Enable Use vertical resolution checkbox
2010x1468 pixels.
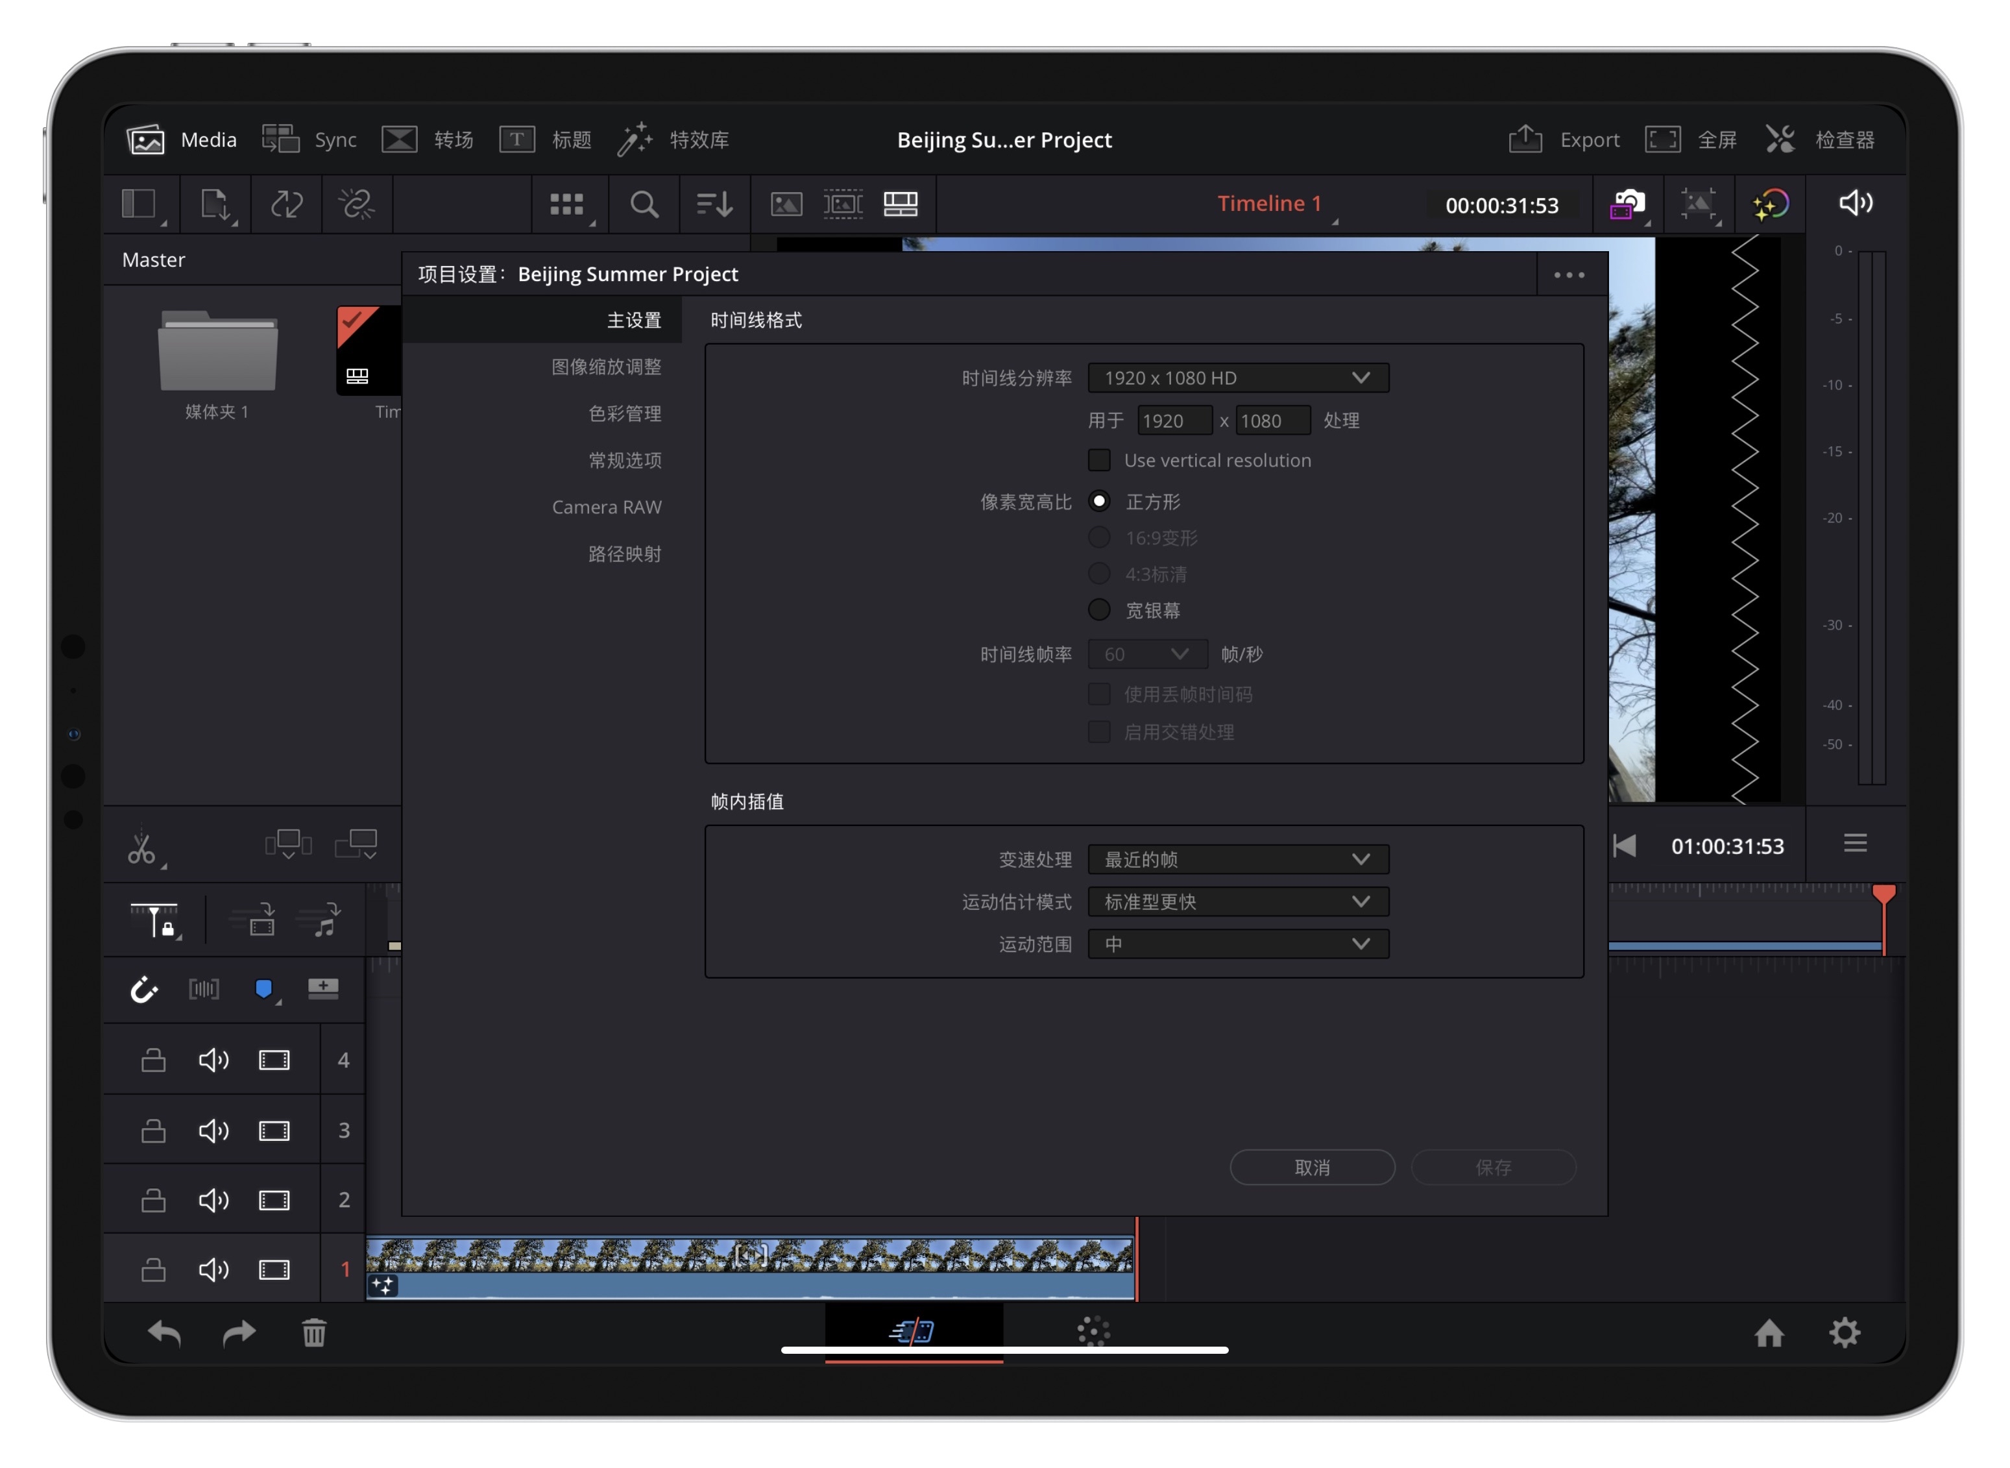pos(1098,460)
